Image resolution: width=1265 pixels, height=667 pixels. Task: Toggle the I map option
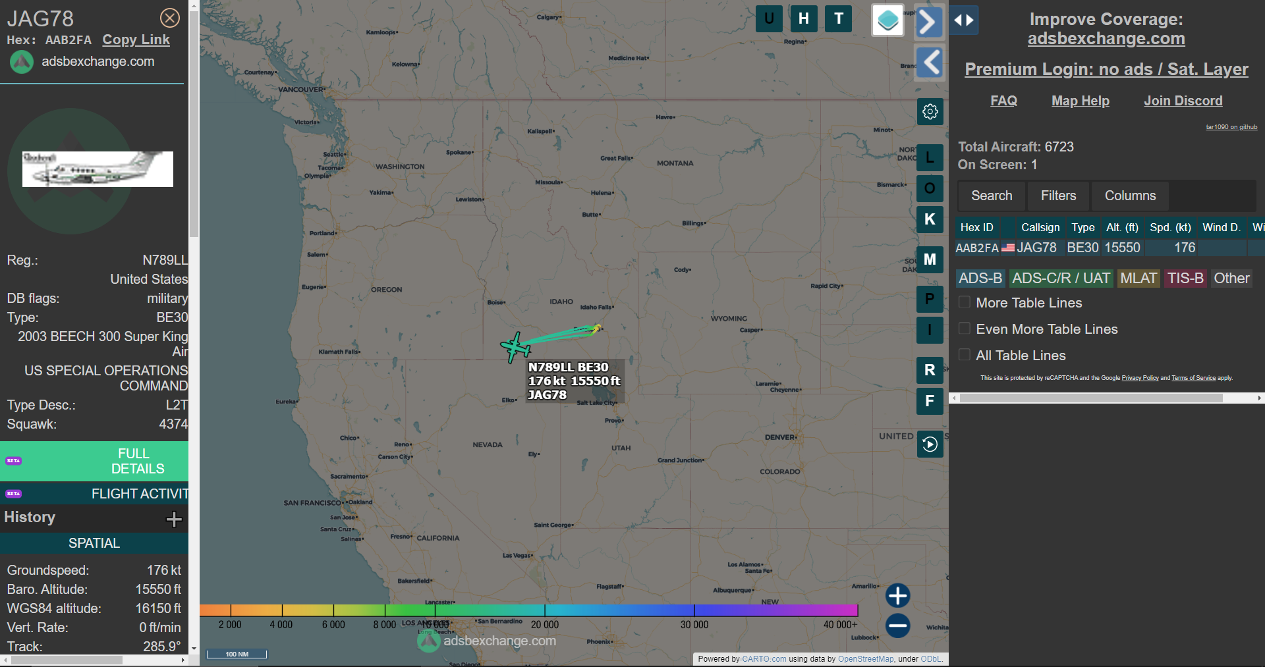(930, 330)
